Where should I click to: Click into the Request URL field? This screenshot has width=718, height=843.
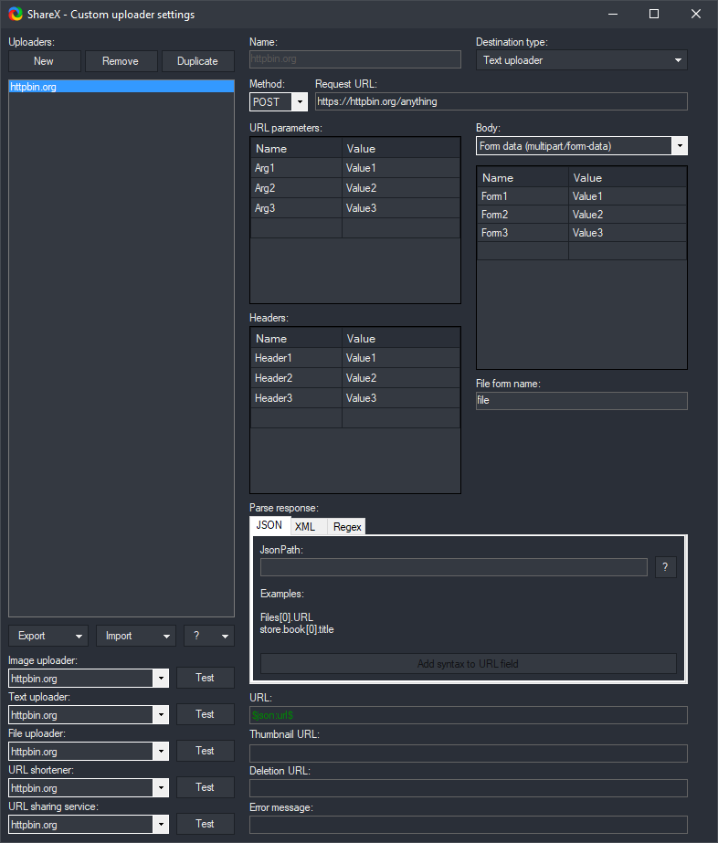pos(501,101)
